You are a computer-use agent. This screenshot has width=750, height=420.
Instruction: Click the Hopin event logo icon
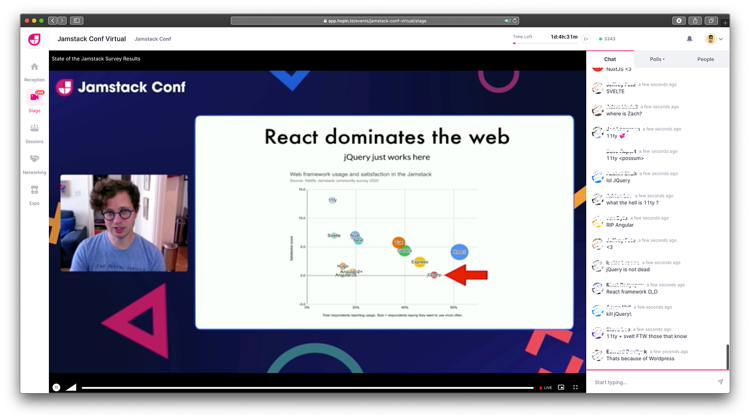35,39
